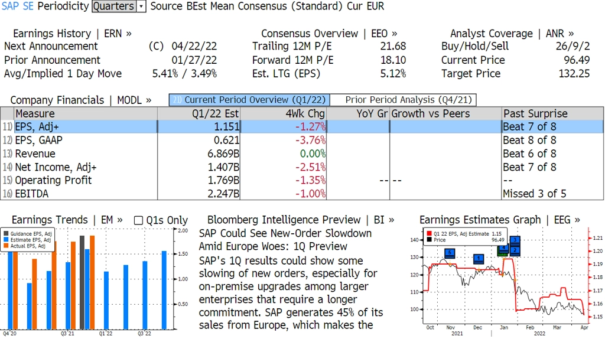The image size is (605, 339).
Task: Click the Growth vs Peers column header
Action: click(x=445, y=114)
